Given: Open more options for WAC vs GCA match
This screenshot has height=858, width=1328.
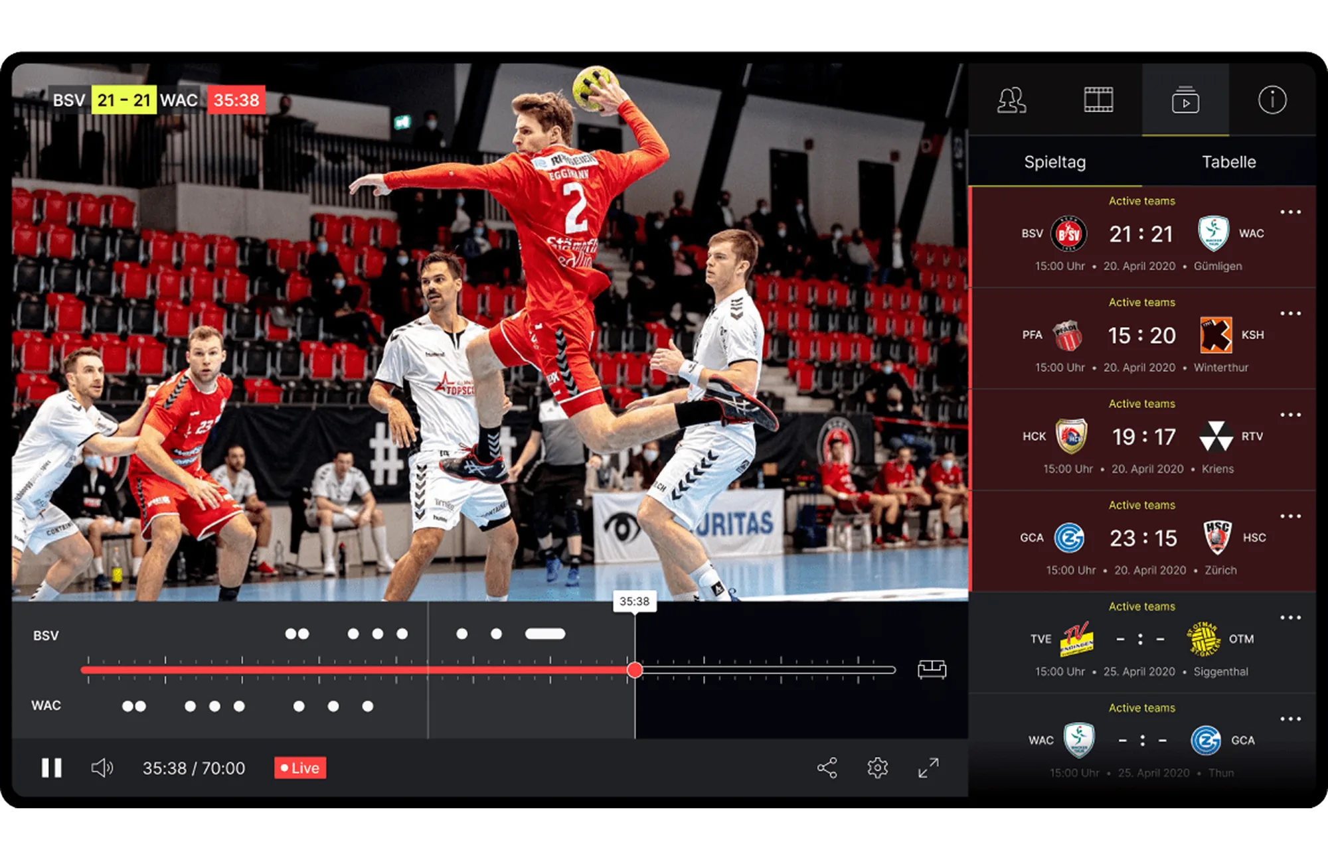Looking at the screenshot, I should point(1290,719).
